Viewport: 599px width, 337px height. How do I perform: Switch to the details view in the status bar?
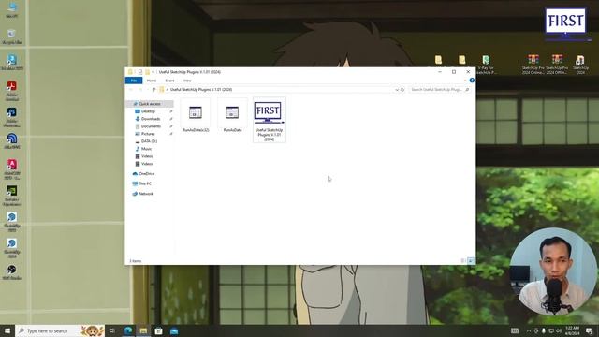463,261
